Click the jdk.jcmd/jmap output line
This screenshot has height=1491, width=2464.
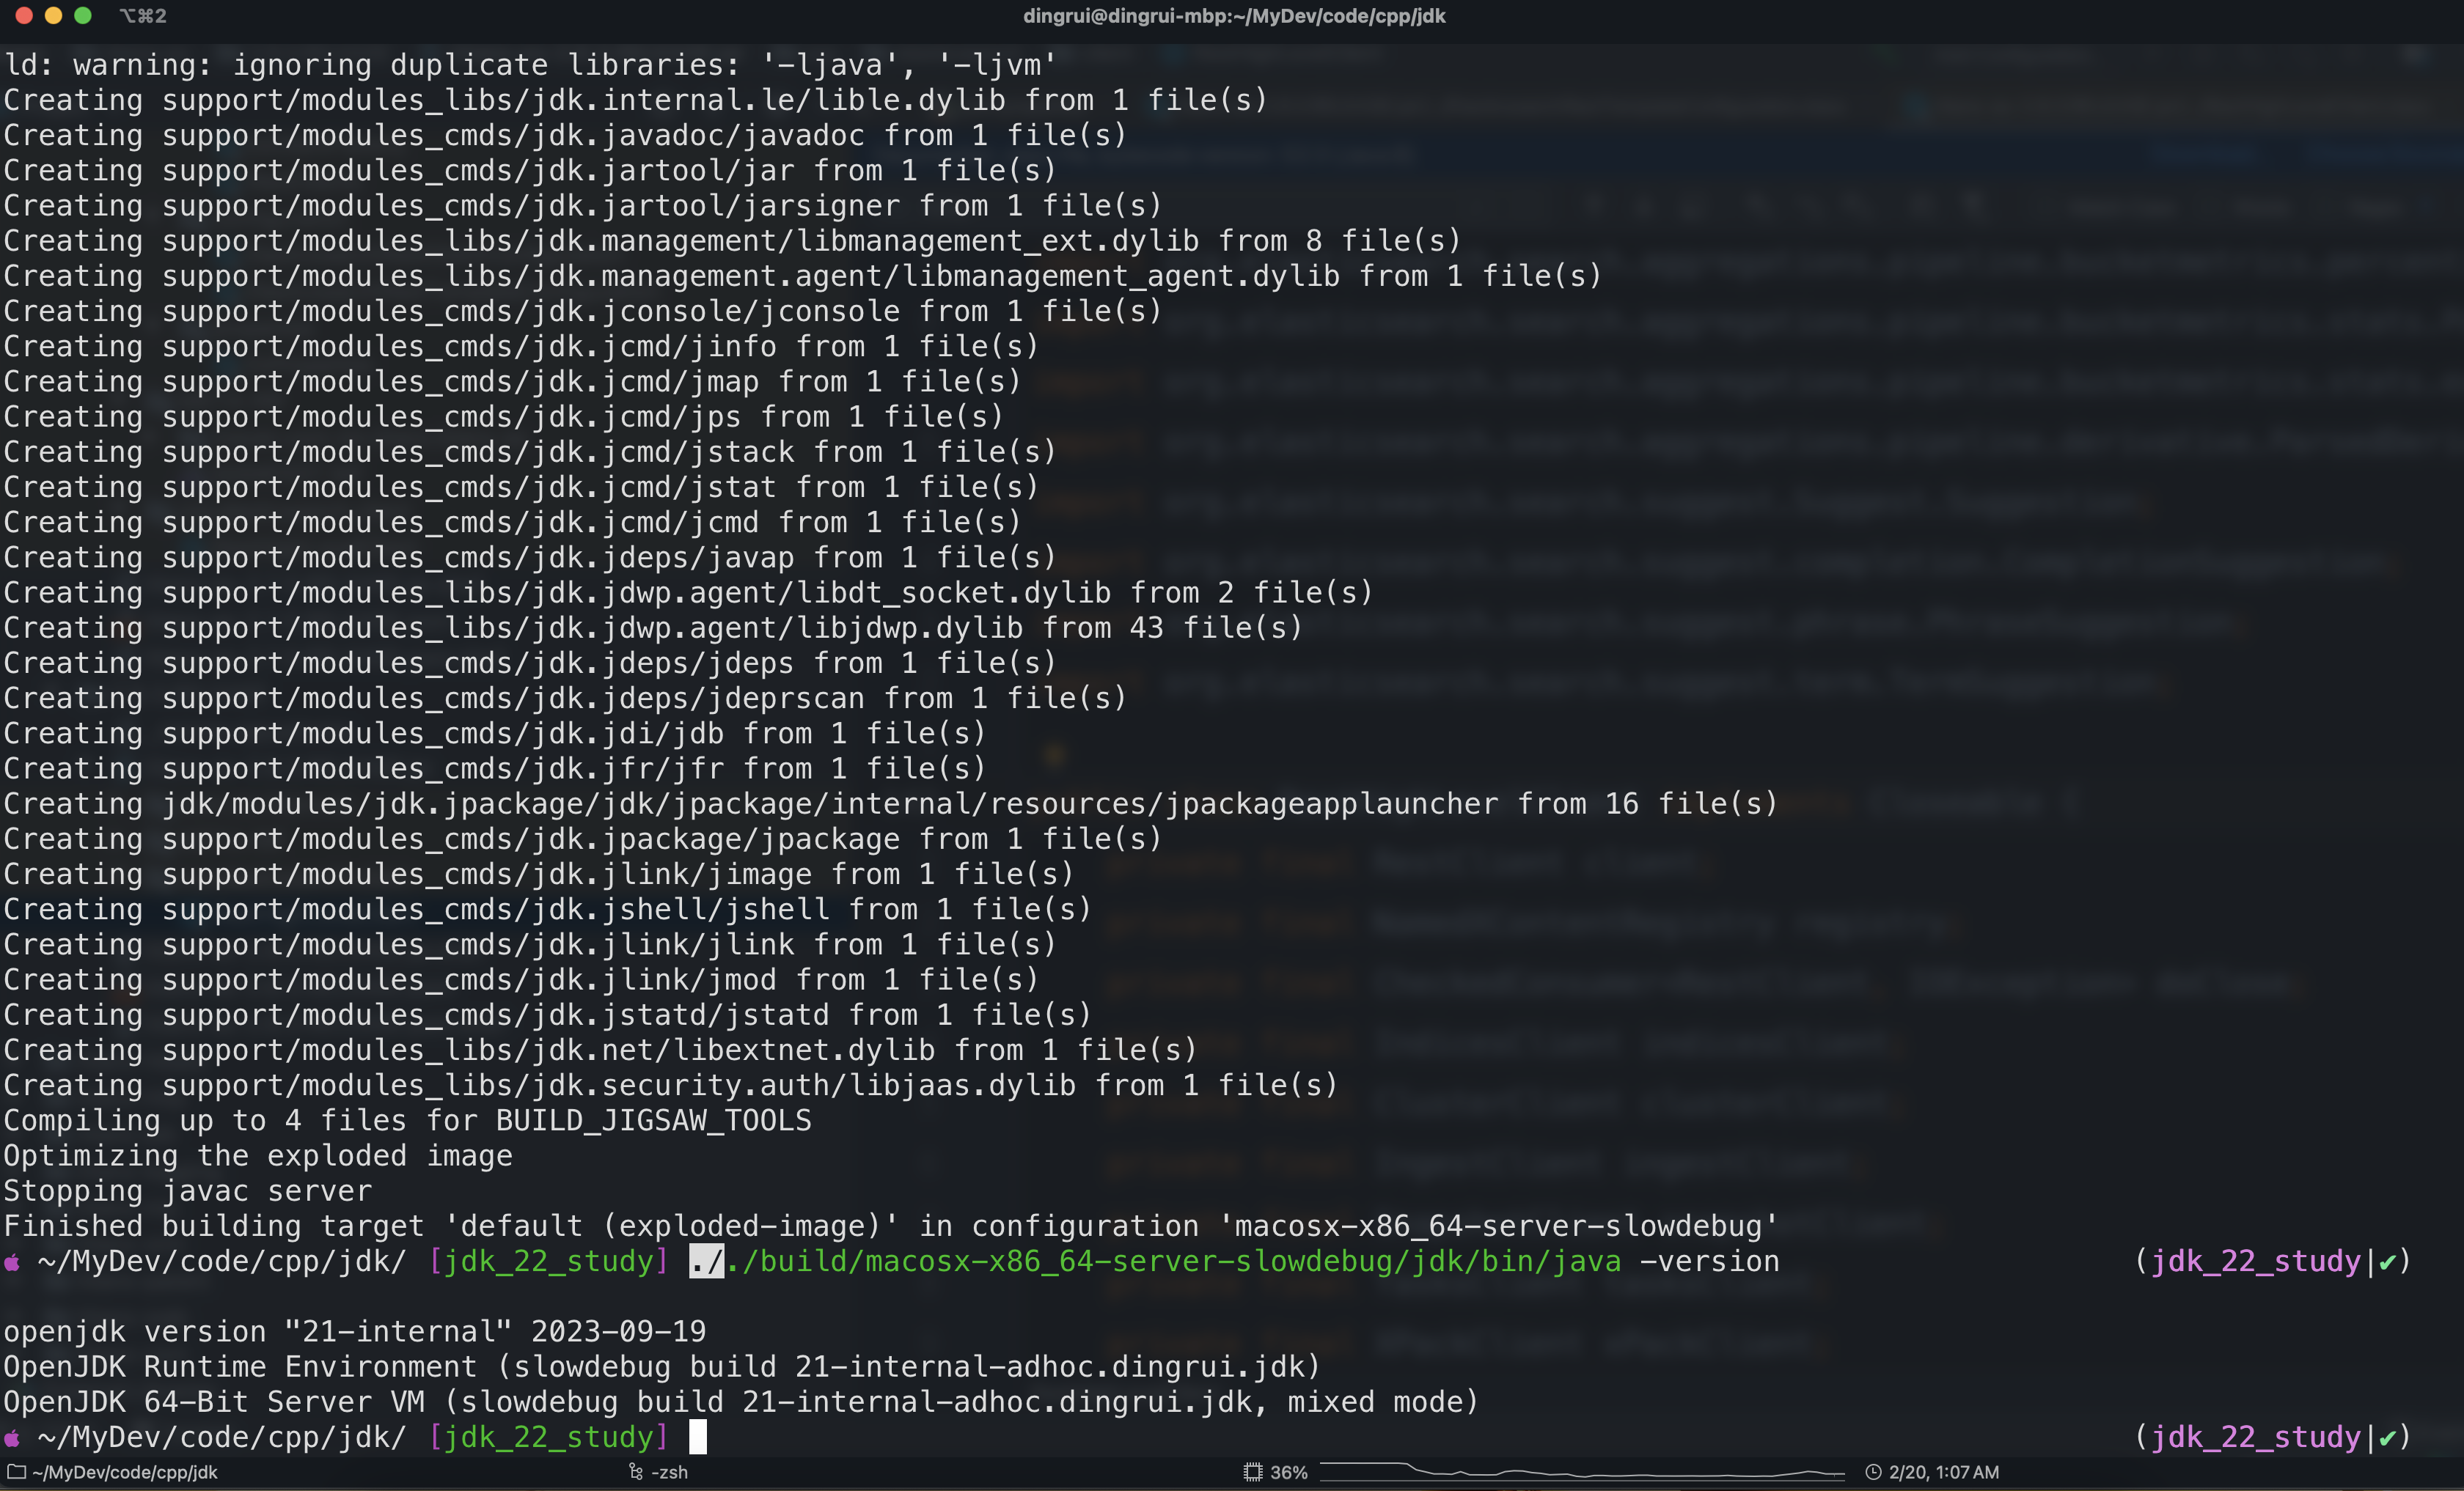coord(512,382)
